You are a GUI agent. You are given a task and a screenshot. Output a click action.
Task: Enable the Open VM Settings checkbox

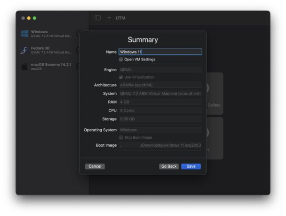click(x=121, y=60)
